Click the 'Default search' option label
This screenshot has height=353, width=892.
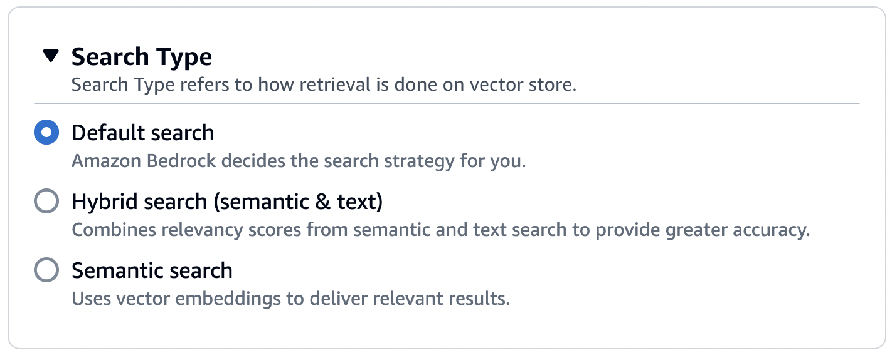point(143,133)
